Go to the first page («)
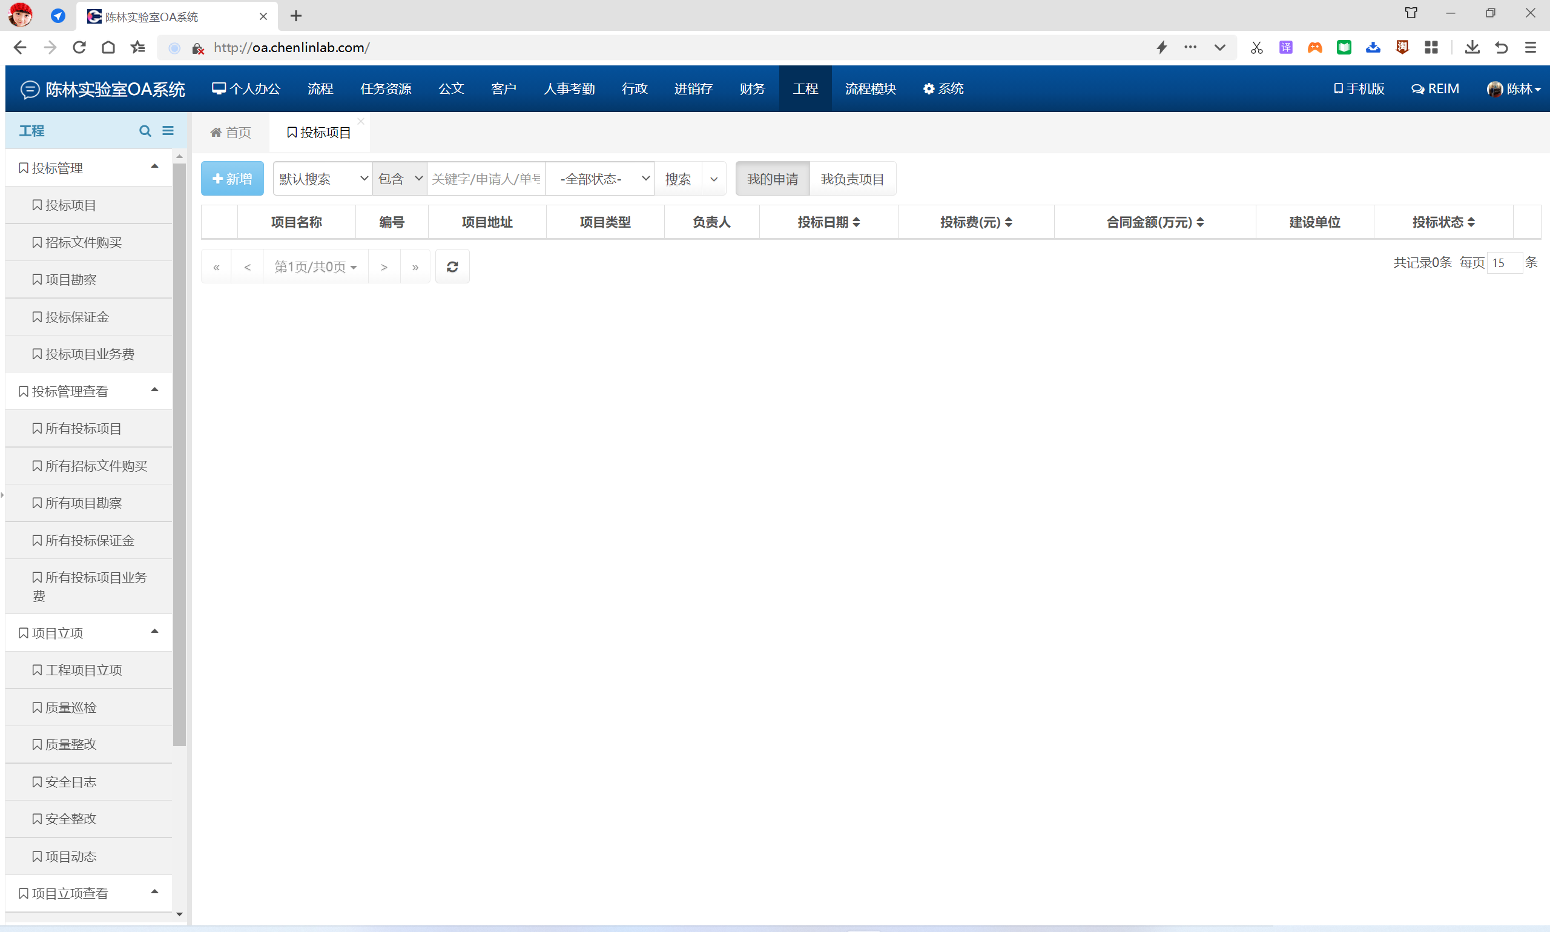 (217, 266)
